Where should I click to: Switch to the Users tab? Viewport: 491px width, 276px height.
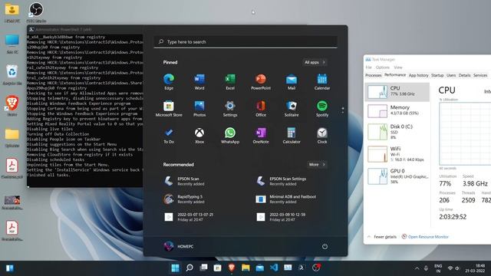(x=451, y=75)
